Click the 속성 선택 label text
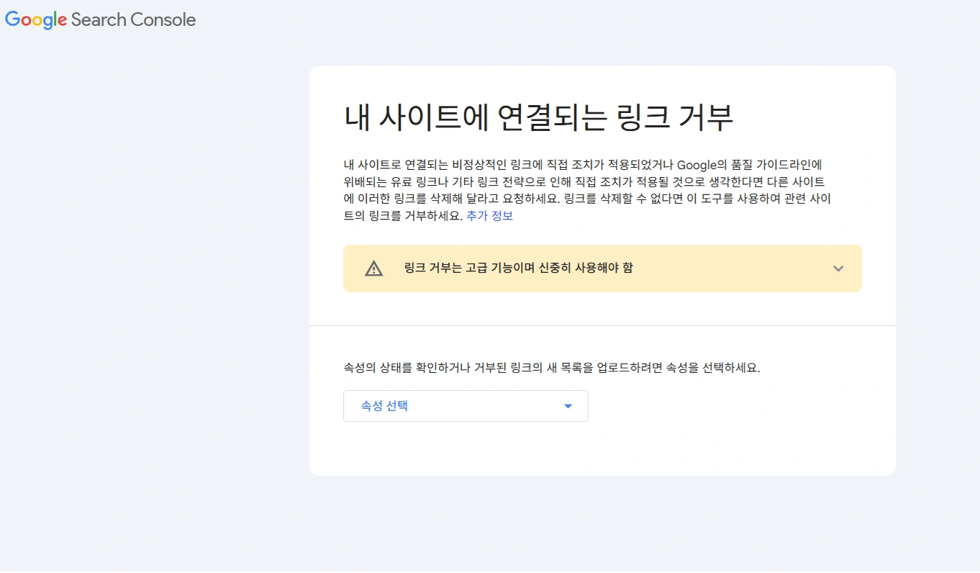 tap(384, 406)
